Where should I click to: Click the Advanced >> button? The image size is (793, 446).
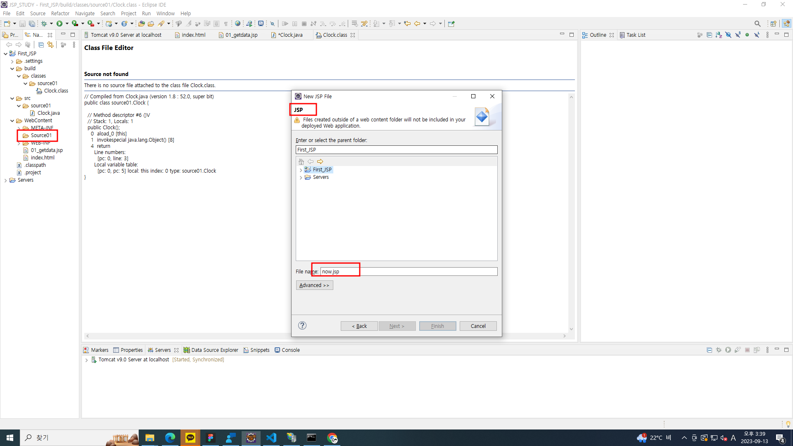314,285
